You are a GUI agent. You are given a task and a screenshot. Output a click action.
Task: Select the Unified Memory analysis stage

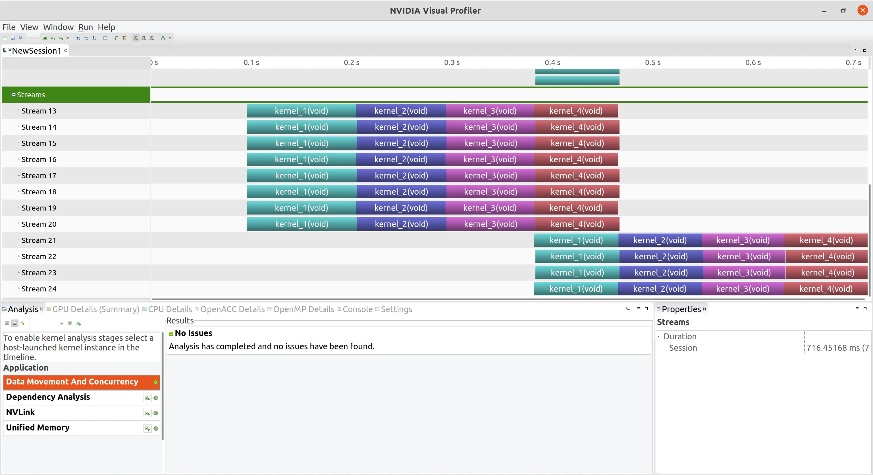click(x=81, y=428)
